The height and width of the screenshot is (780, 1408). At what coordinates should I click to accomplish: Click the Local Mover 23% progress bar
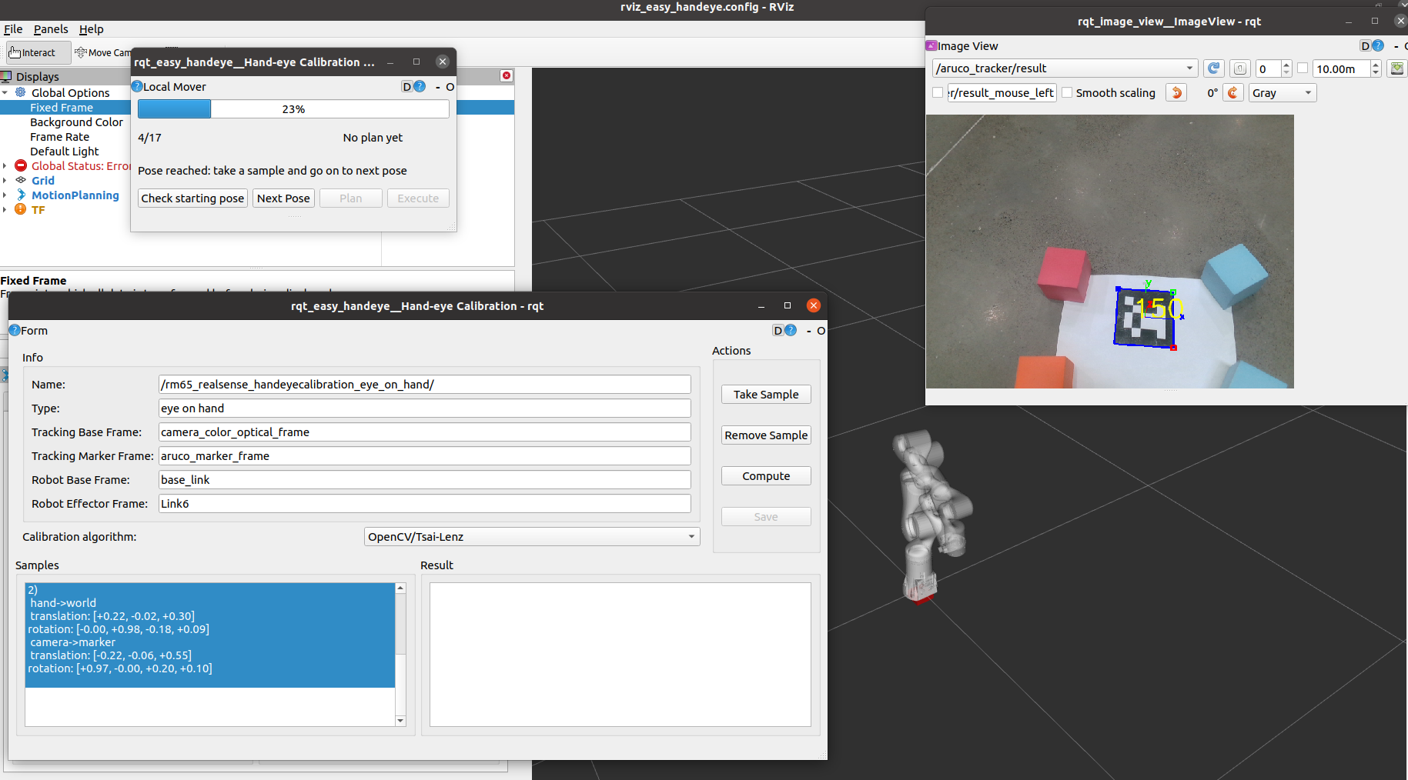point(293,109)
